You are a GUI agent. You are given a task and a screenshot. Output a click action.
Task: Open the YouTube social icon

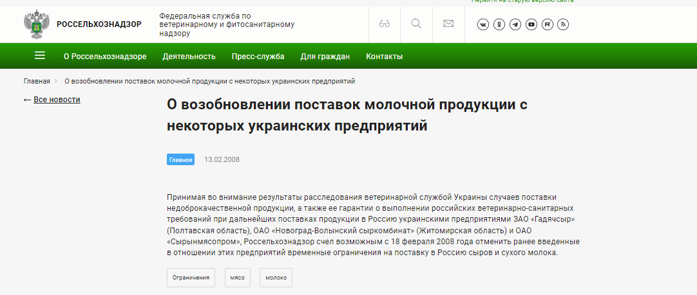pyautogui.click(x=531, y=24)
